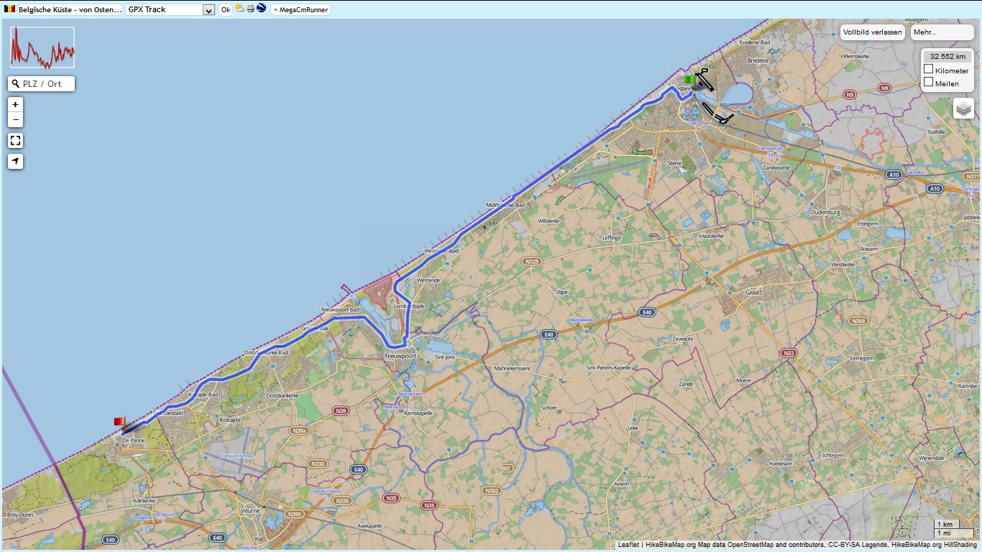Click the zoom out minus button
This screenshot has width=982, height=552.
(x=16, y=119)
